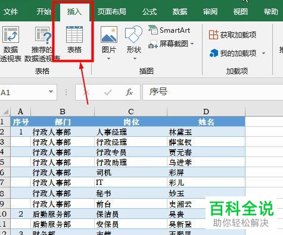The image size is (283, 235).
Task: Open 我的加载项 add-ins
Action: click(x=233, y=53)
